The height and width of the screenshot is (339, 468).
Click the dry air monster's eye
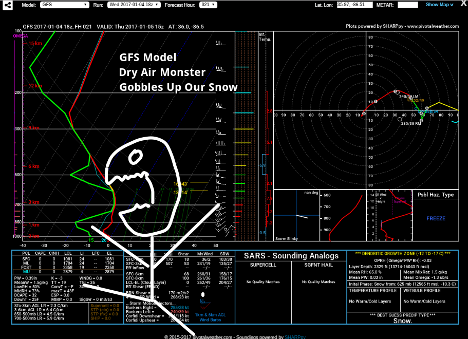click(x=135, y=157)
